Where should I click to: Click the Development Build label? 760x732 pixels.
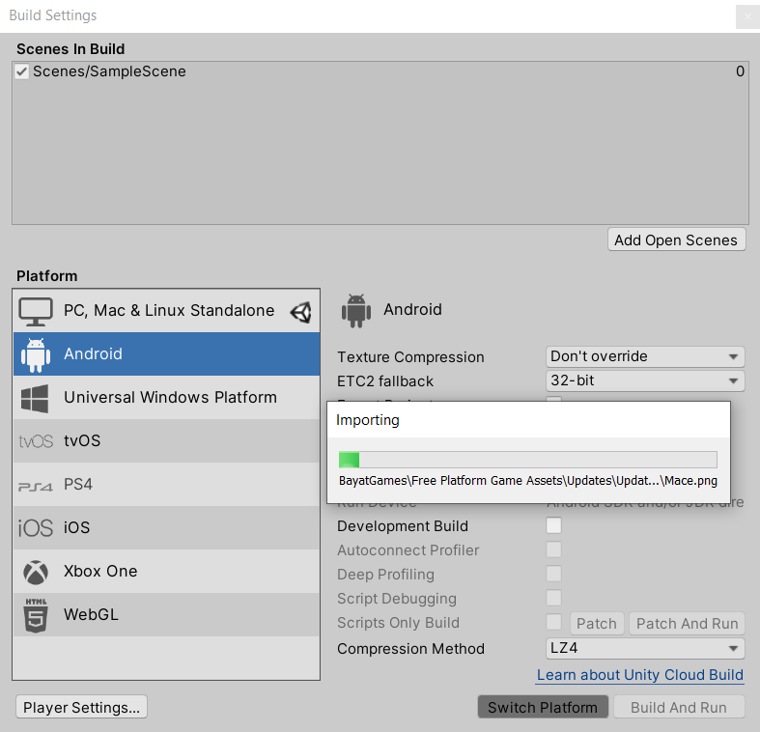(403, 526)
